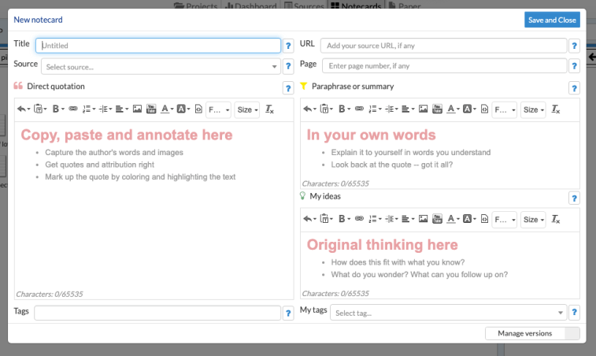596x356 pixels.
Task: Click bold in Paraphrase toolbar
Action: coord(343,109)
